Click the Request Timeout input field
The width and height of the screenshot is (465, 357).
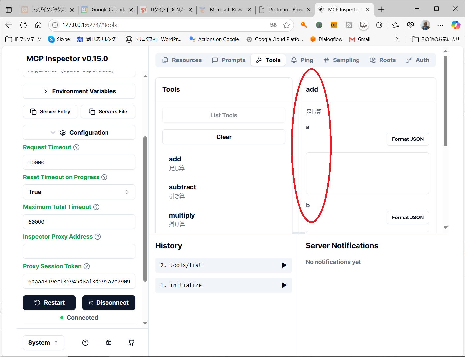click(x=79, y=162)
